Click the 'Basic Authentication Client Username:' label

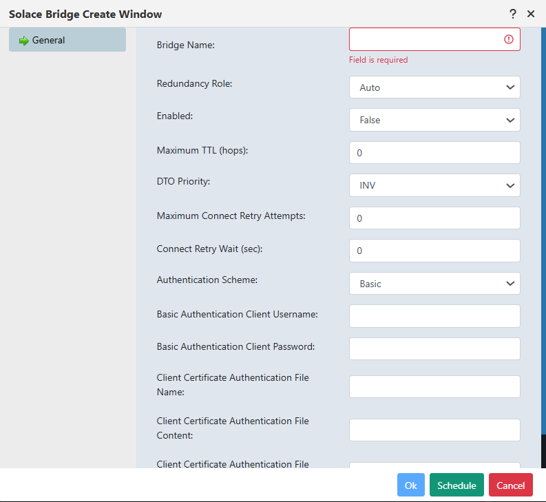(x=237, y=314)
